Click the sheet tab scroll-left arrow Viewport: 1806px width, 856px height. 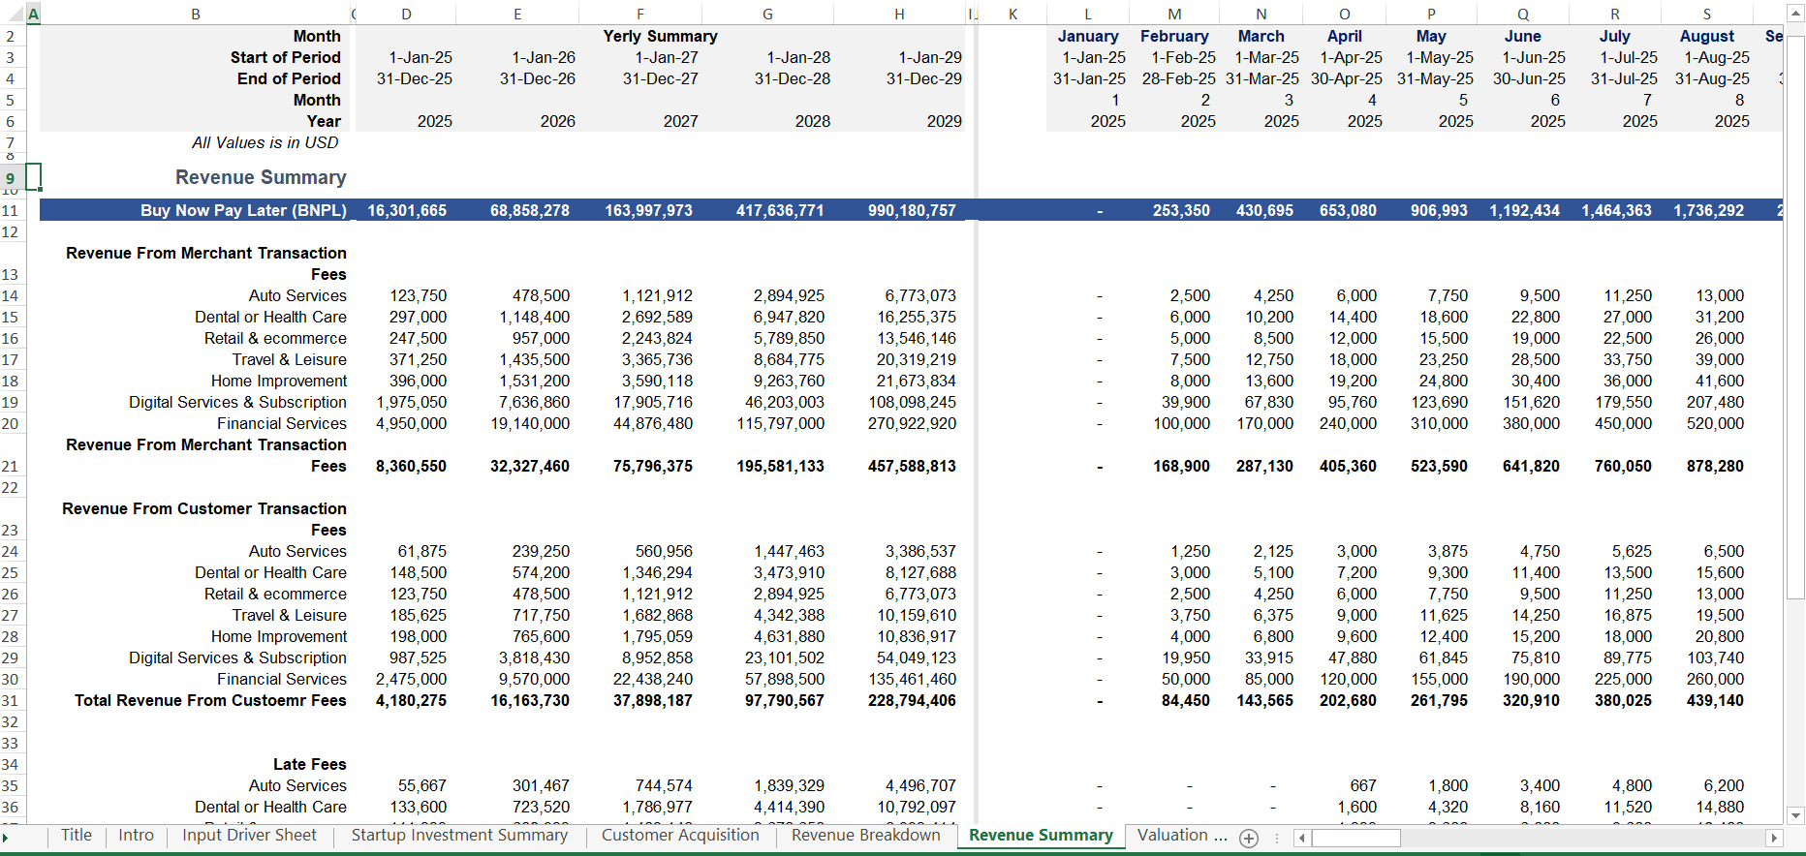(x=5, y=839)
